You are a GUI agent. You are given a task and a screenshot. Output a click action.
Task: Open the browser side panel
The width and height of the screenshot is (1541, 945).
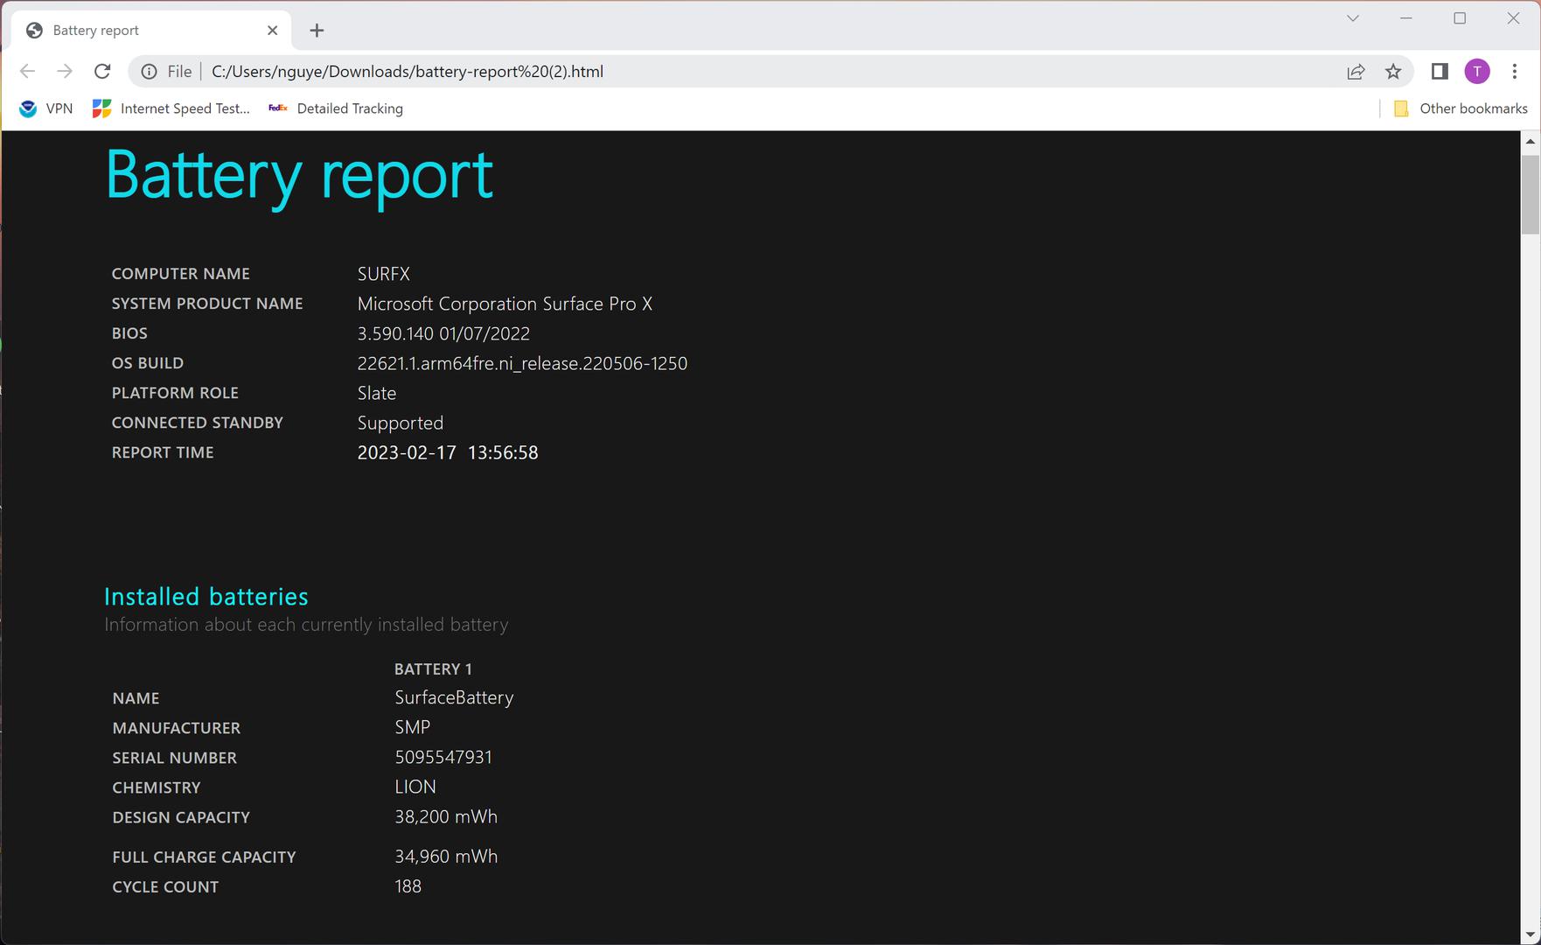(1440, 72)
